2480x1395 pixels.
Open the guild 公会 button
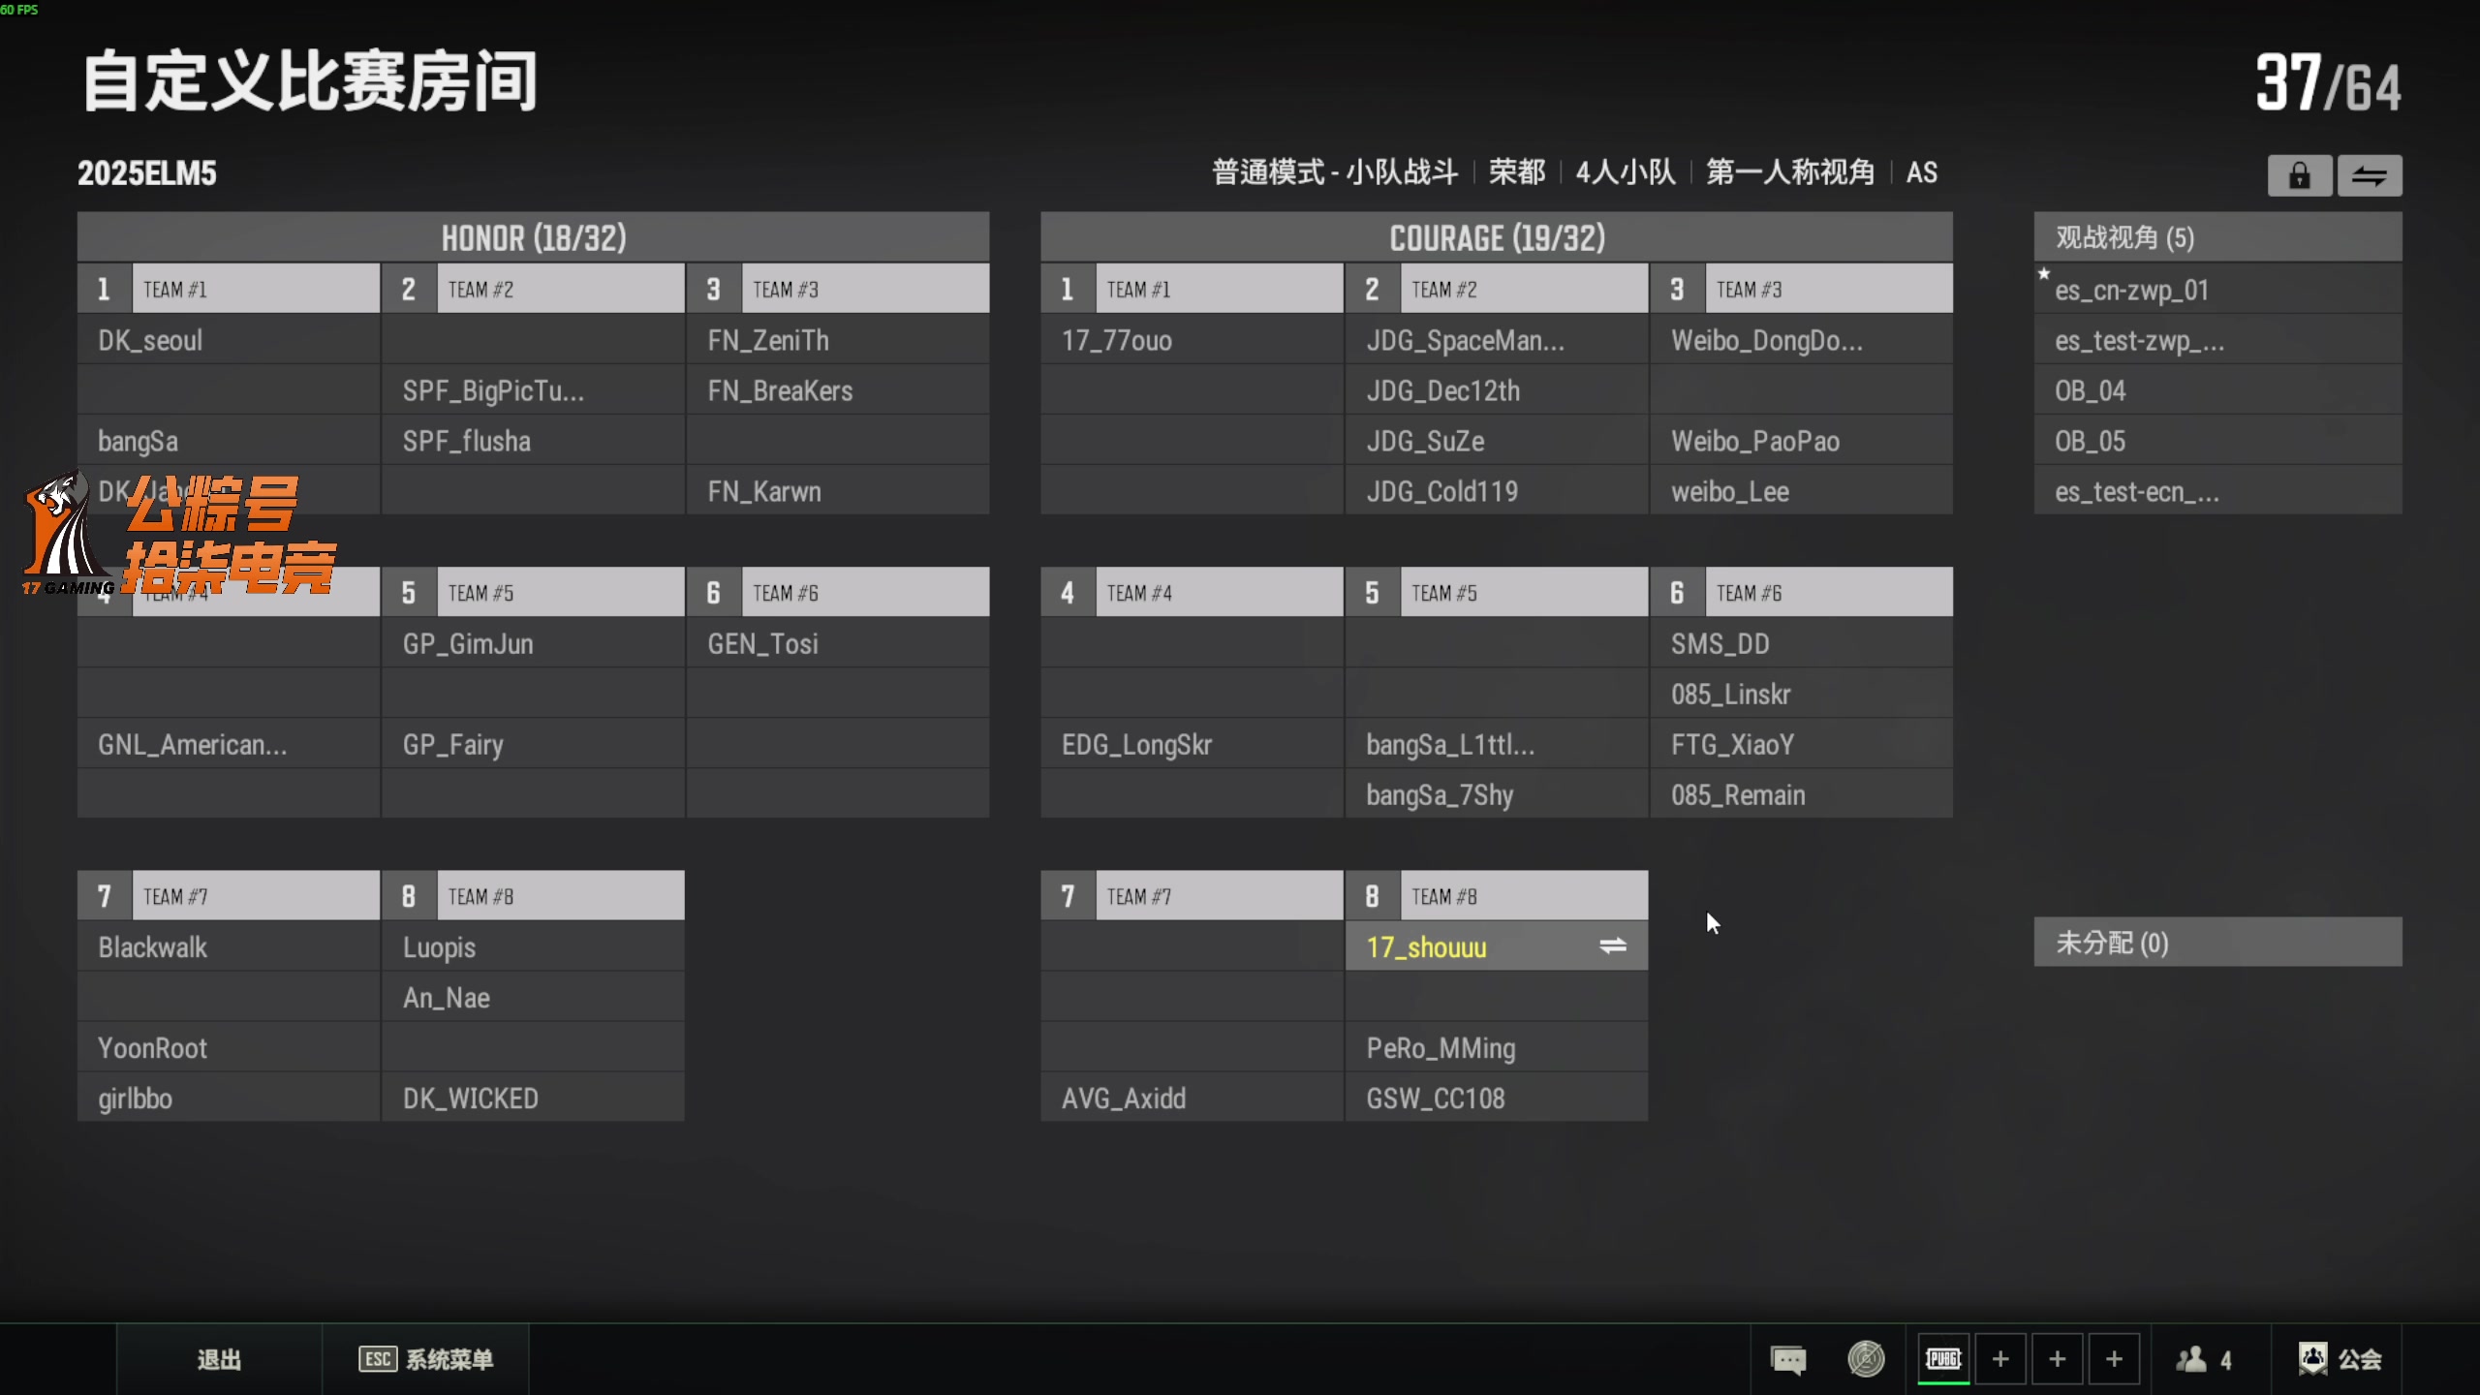(x=2340, y=1359)
